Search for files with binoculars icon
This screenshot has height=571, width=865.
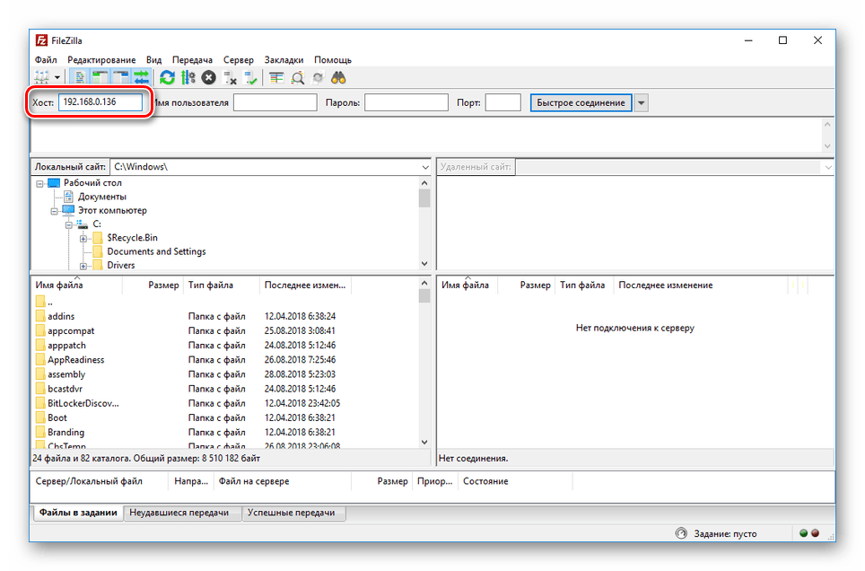[338, 78]
